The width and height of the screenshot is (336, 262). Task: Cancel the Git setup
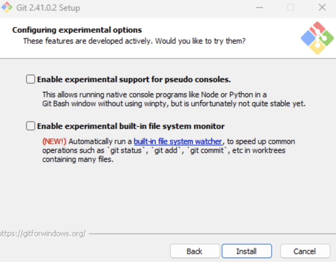click(305, 251)
